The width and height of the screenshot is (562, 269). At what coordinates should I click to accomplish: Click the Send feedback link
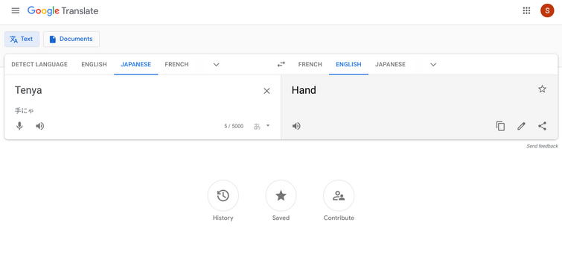click(542, 146)
